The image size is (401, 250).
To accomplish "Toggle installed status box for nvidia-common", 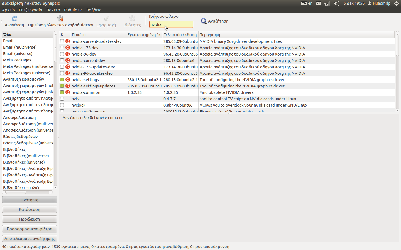I will pos(62,92).
